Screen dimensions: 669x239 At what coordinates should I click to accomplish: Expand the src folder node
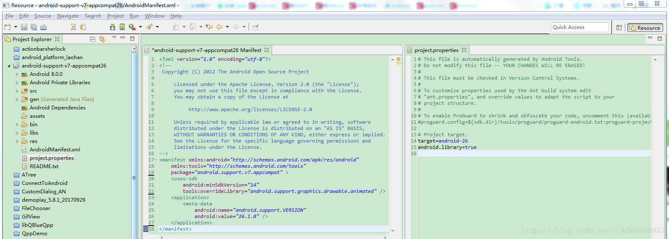coord(17,91)
